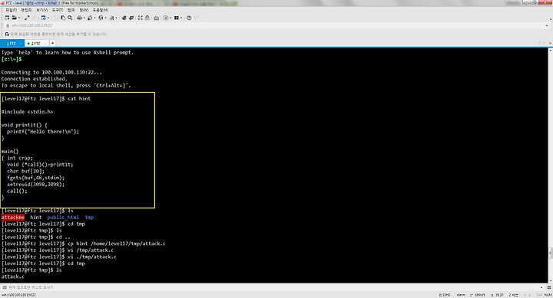This screenshot has width=553, height=298.
Task: Click the Color Scheme palette icon
Action: coord(90,18)
